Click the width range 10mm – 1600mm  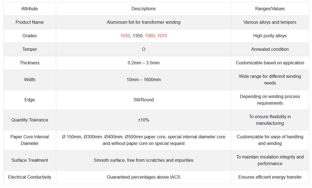point(143,80)
